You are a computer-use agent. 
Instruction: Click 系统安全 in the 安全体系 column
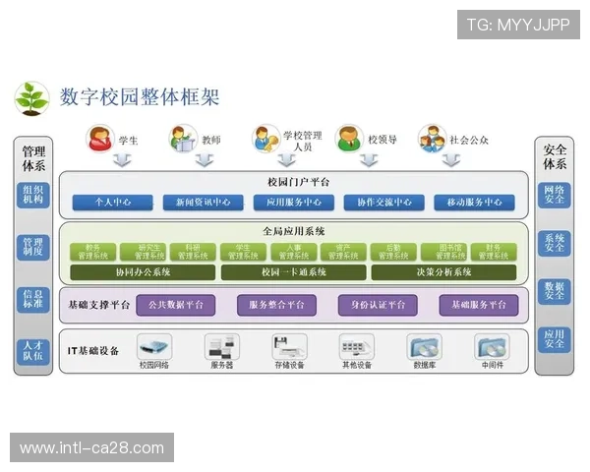pyautogui.click(x=555, y=244)
